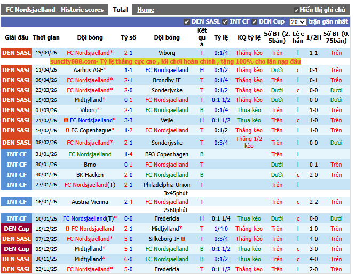Click red card icon in 15/12/25 Midtjylland match
The width and height of the screenshot is (355, 274).
pyautogui.click(x=68, y=229)
